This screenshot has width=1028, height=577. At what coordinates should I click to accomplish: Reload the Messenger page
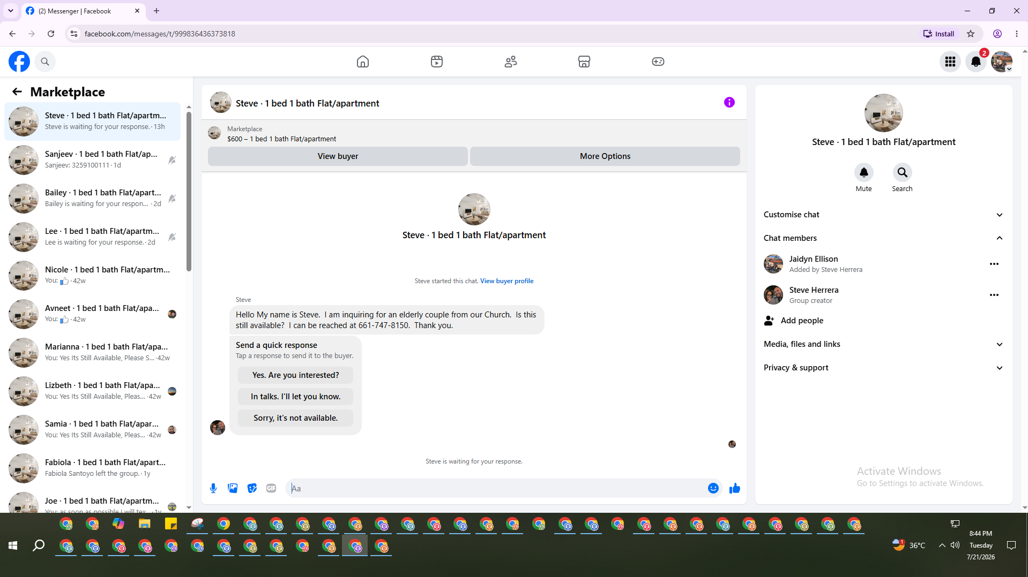(51, 34)
